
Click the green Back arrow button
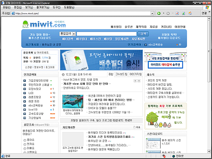click(159, 13)
